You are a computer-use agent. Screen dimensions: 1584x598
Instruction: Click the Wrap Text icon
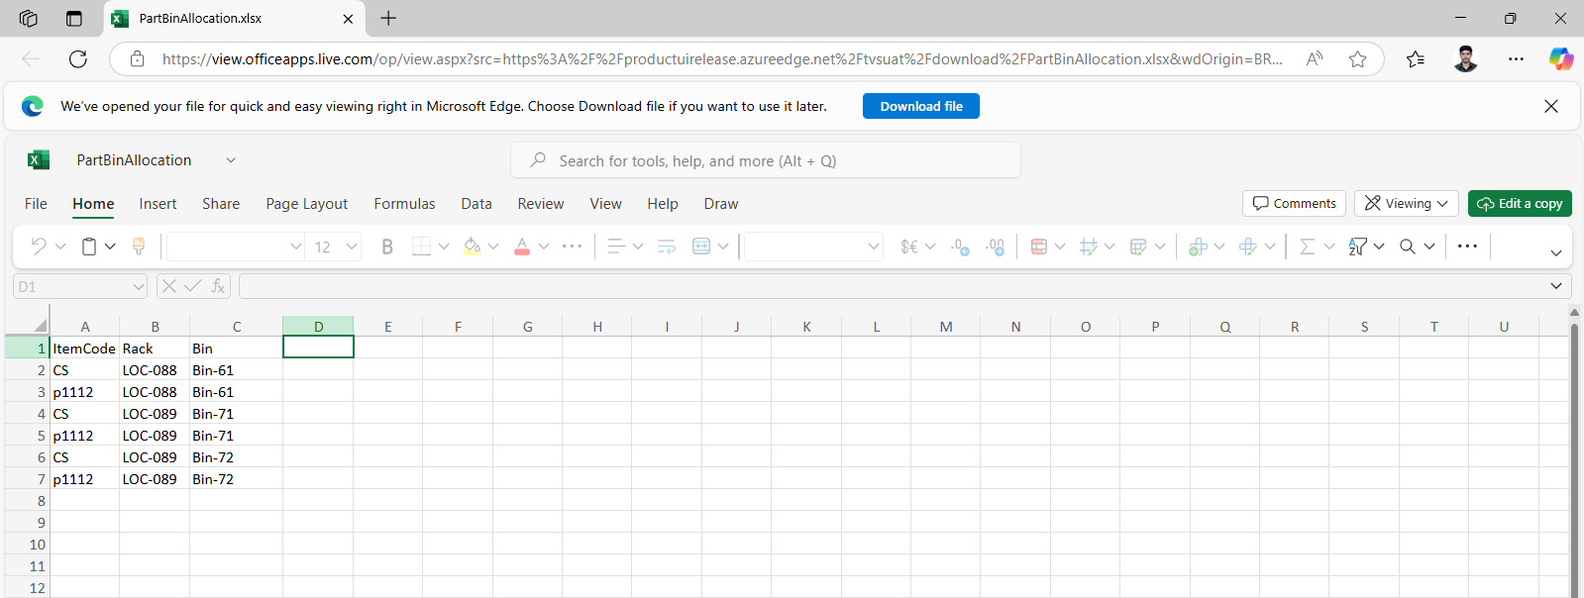point(666,247)
